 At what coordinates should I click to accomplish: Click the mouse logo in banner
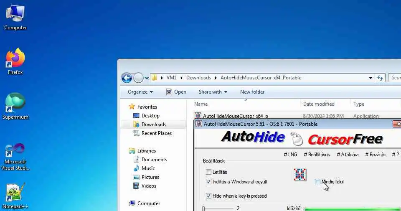[x=297, y=139]
